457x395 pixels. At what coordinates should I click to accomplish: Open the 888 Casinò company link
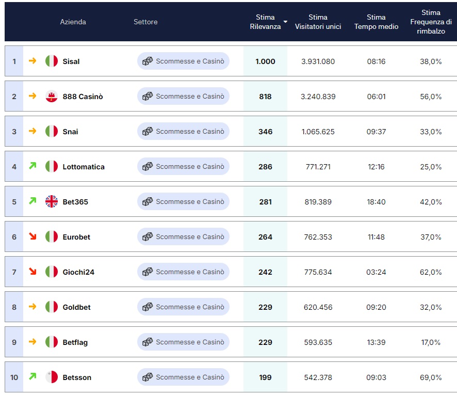point(83,97)
